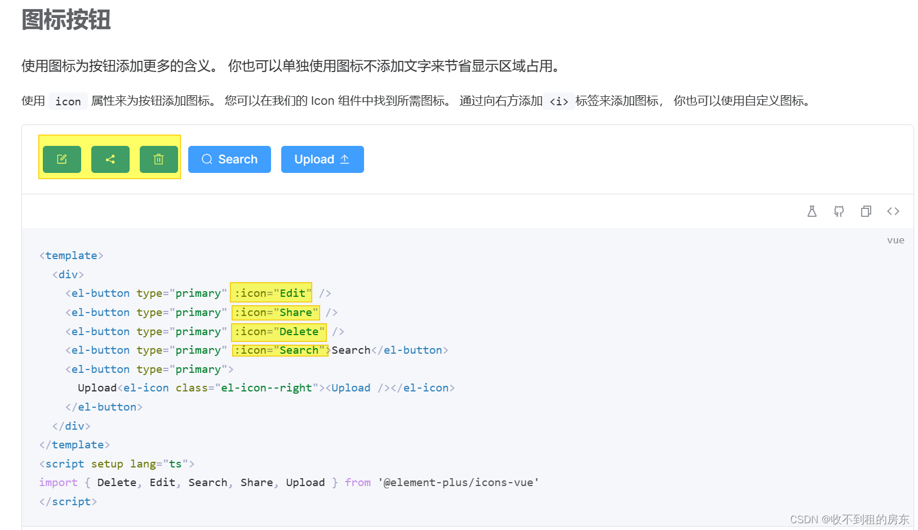Click the opening <template> tag line
918x530 pixels.
tap(72, 256)
